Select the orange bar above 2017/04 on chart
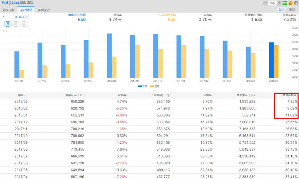 pyautogui.click(x=21, y=74)
